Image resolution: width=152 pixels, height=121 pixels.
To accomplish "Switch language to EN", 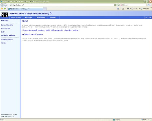I will (150, 18).
